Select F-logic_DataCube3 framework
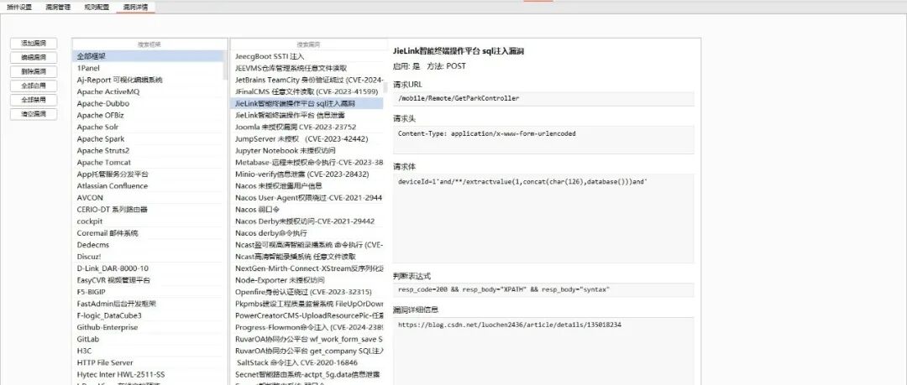907x385 pixels. pos(148,315)
